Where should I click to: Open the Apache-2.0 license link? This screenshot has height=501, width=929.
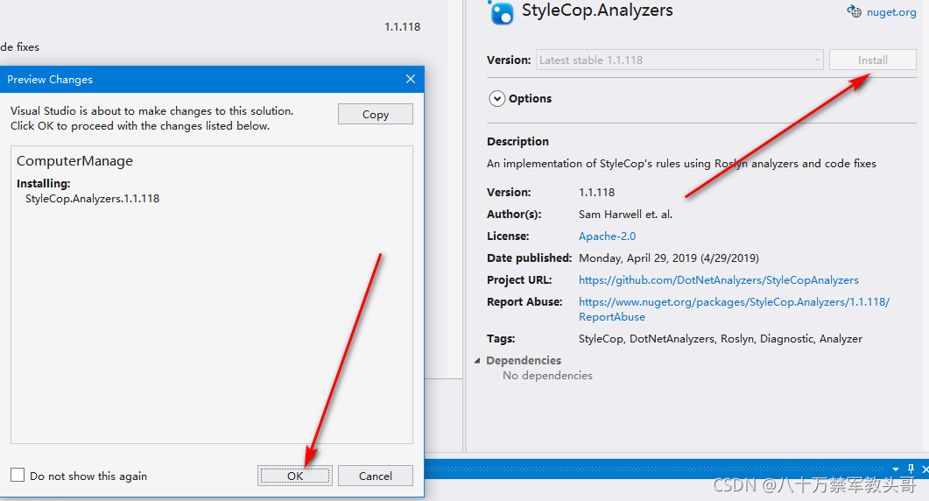(x=607, y=236)
